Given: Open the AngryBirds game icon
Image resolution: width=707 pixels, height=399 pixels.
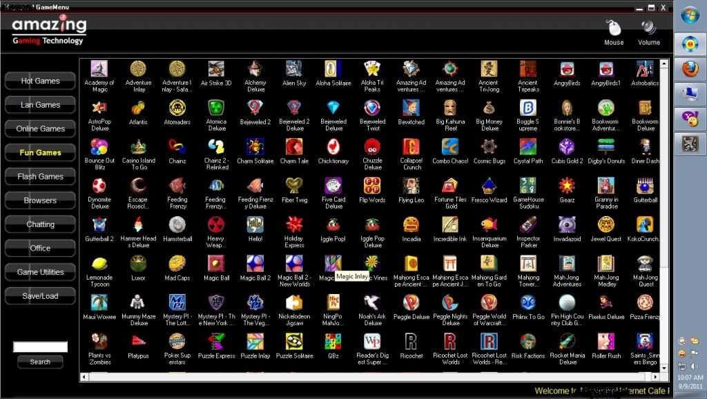Looking at the screenshot, I should coord(567,69).
